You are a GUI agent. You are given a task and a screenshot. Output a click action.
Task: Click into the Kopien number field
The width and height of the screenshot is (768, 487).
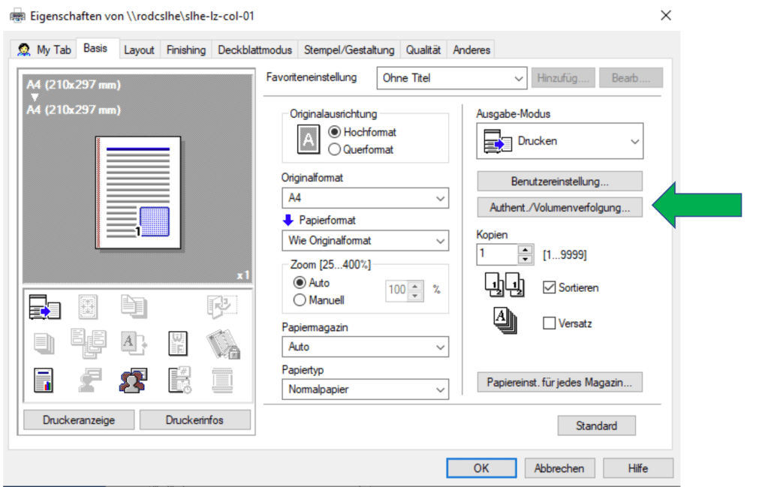pos(496,254)
